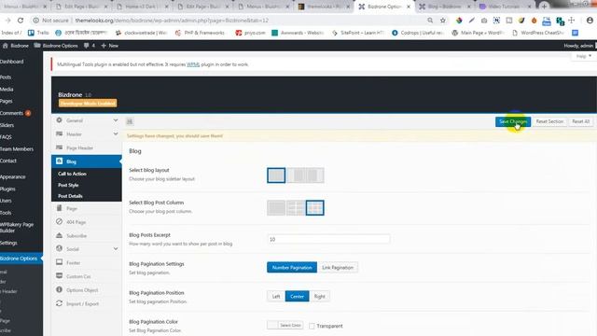The height and width of the screenshot is (336, 597).
Task: Open the Help dropdown tab
Action: pos(584,56)
